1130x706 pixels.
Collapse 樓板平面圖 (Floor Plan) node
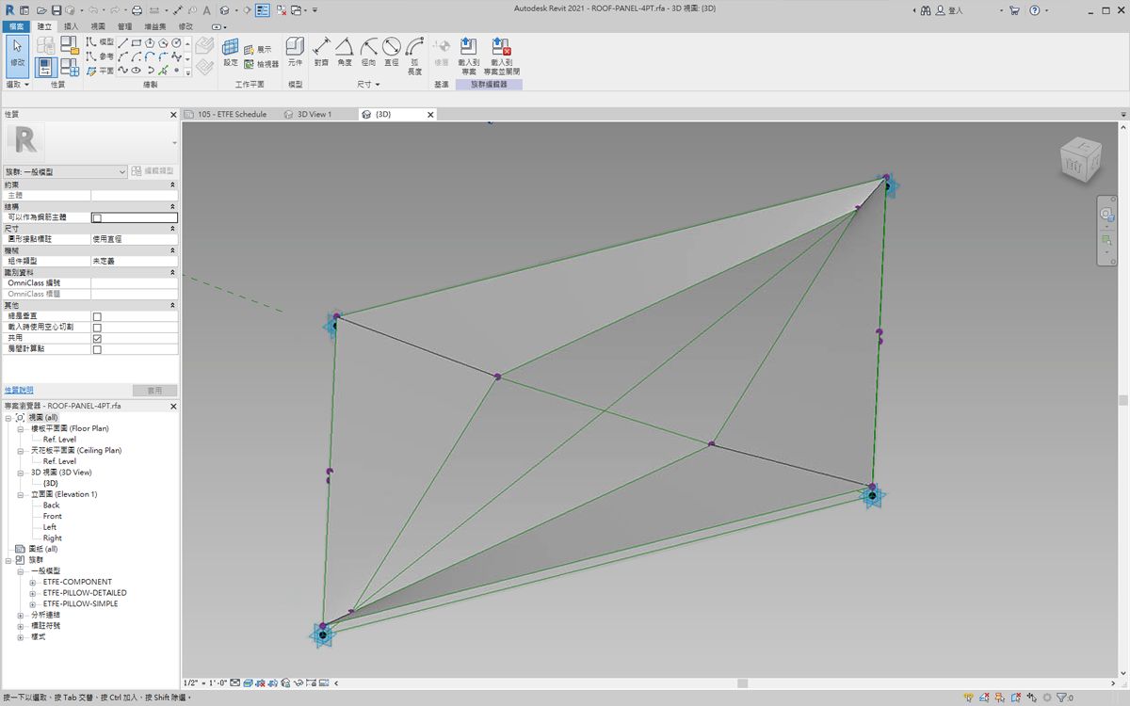[x=21, y=428]
